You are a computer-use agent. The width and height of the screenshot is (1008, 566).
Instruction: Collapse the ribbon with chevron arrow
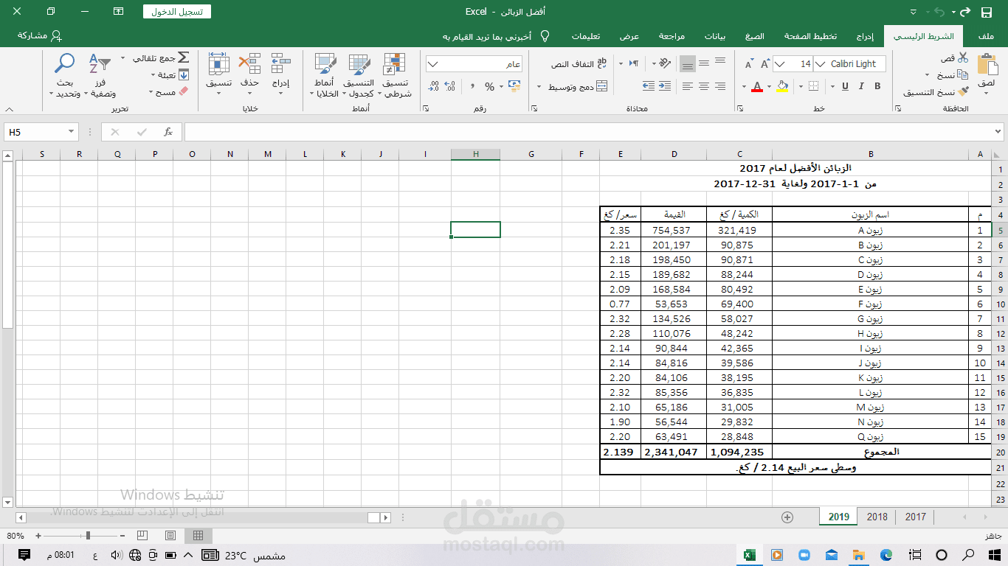point(8,109)
